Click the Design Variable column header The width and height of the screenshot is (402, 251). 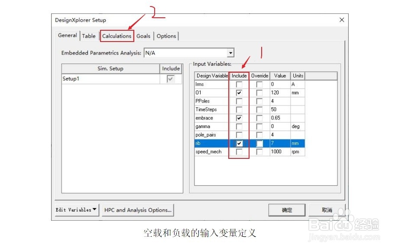(x=212, y=76)
